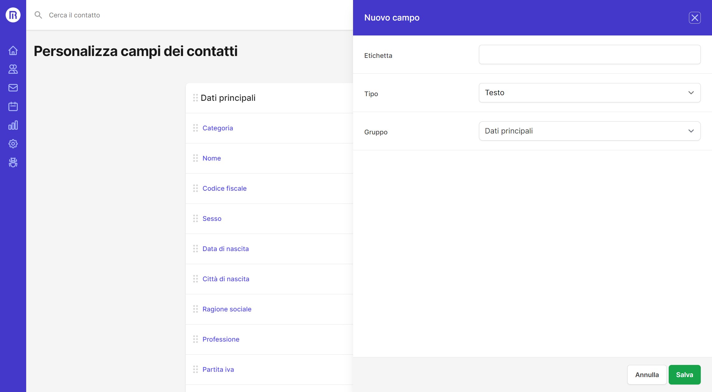Image resolution: width=712 pixels, height=392 pixels.
Task: Close the Nuovo campo panel
Action: [x=695, y=18]
